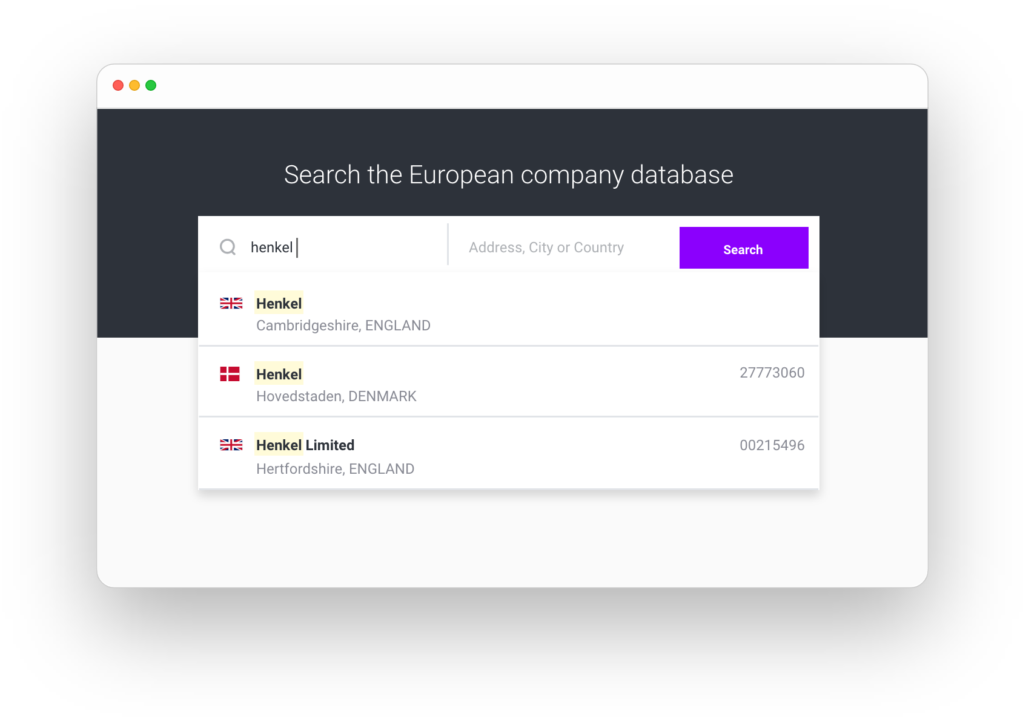Click the Hovedstaden, DENMARK location text
The width and height of the screenshot is (1023, 717).
click(336, 396)
